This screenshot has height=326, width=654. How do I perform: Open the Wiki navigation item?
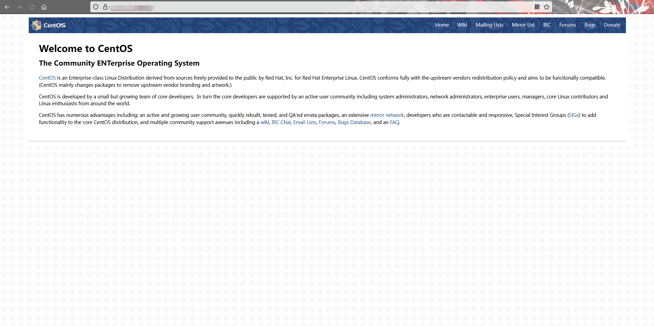click(462, 25)
